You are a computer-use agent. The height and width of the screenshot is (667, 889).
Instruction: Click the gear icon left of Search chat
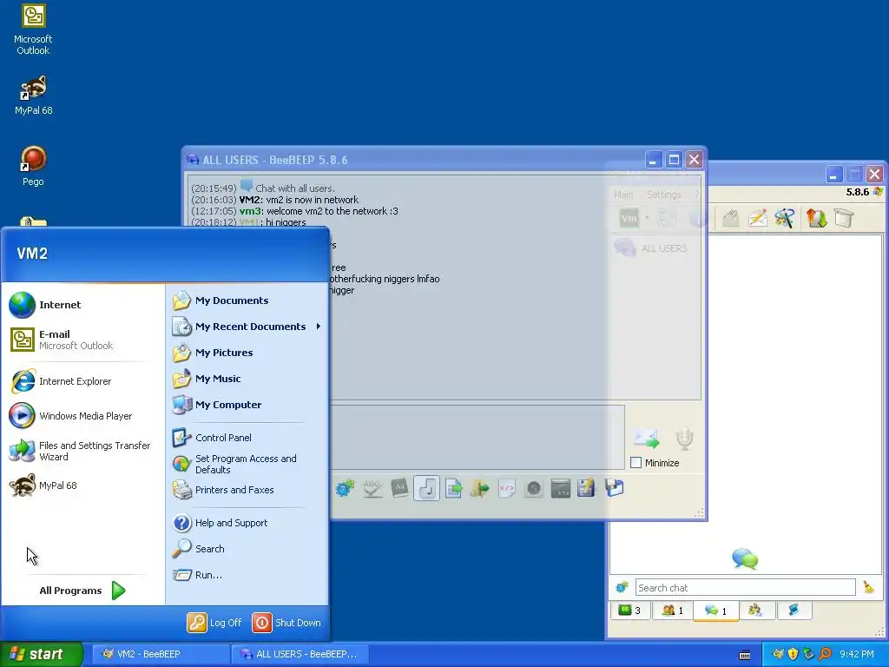[x=622, y=588]
